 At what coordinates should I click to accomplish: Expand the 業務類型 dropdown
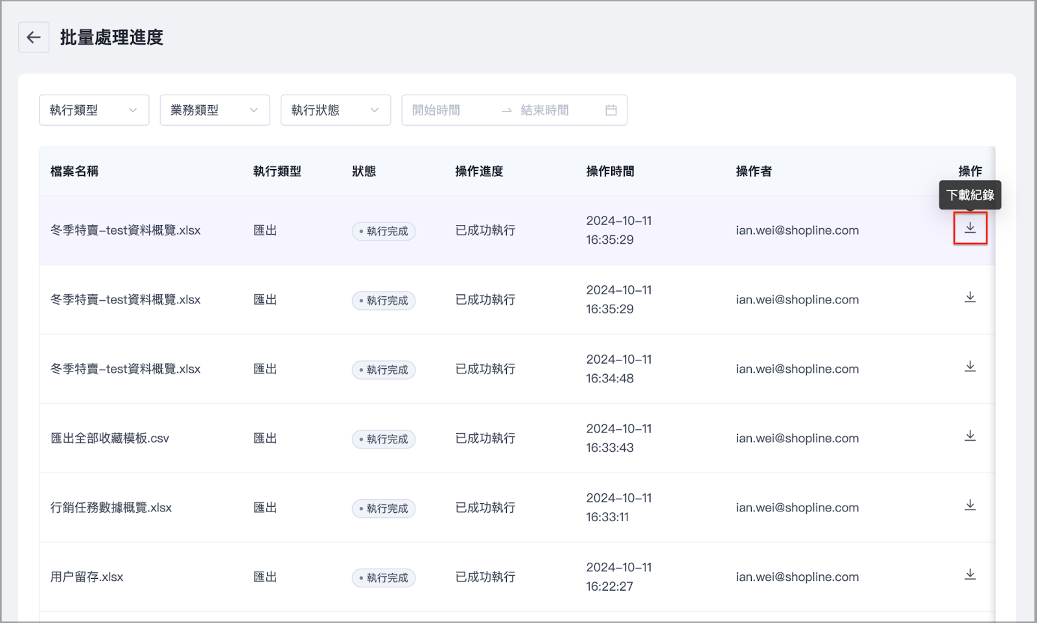point(215,110)
